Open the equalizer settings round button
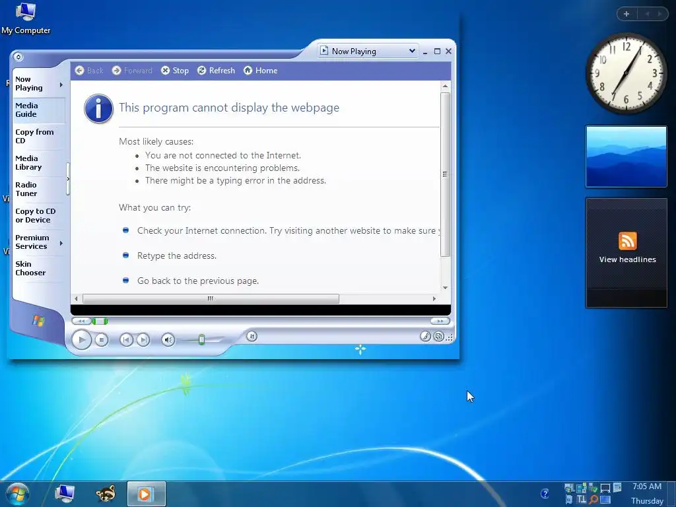 252,336
